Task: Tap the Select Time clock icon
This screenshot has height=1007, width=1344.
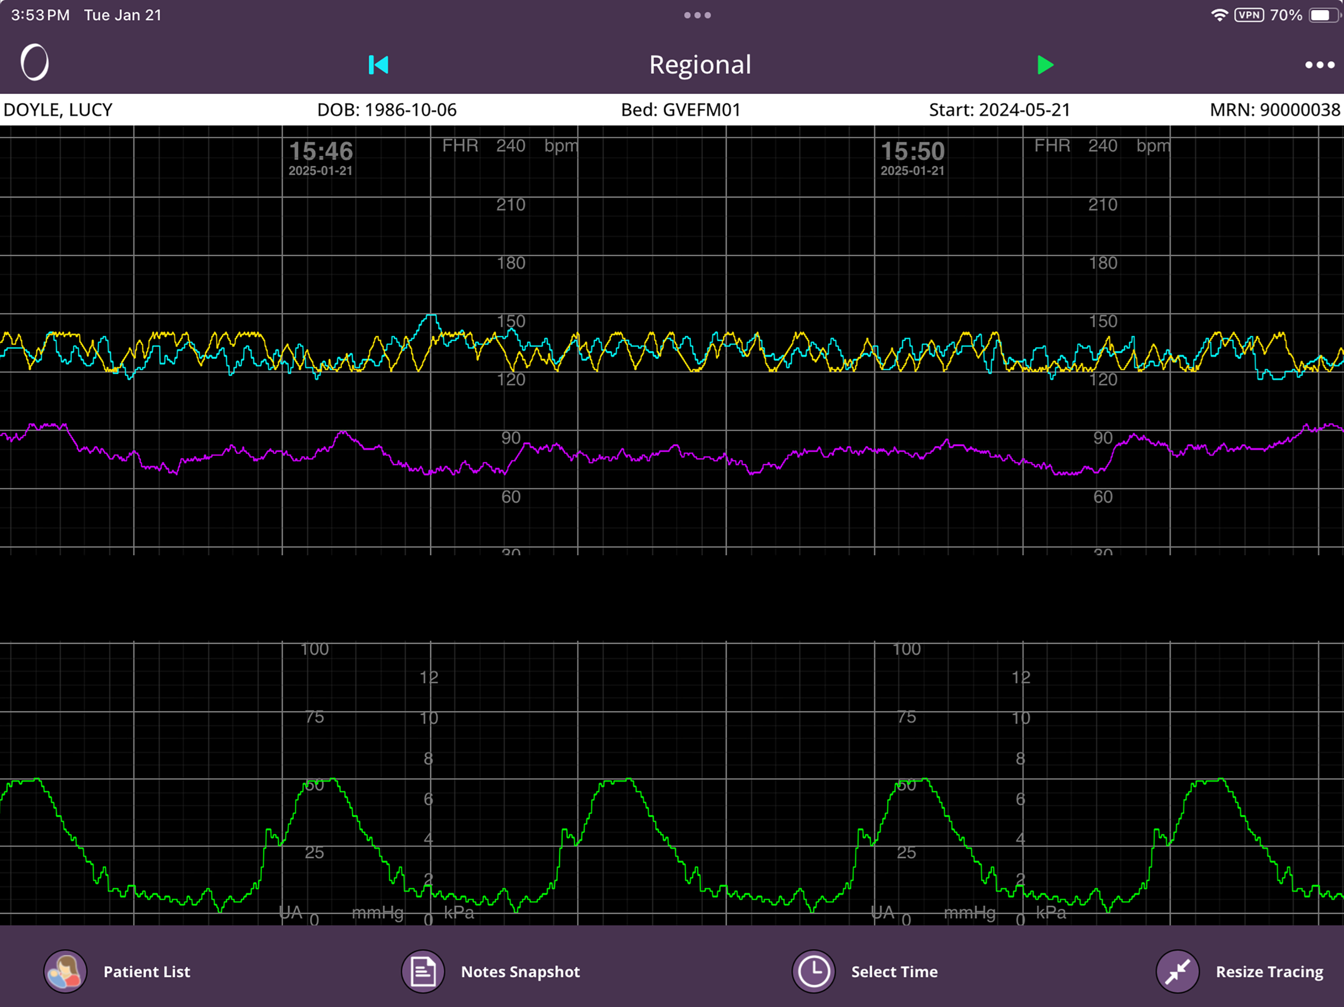Action: [x=814, y=971]
